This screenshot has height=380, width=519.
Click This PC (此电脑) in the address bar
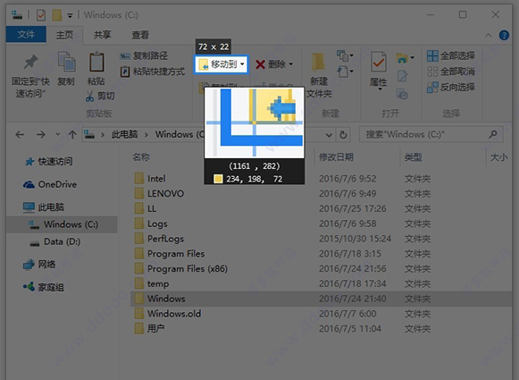[x=124, y=134]
